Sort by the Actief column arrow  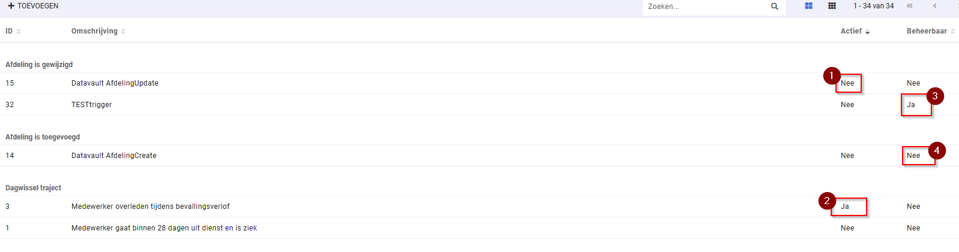tap(867, 32)
